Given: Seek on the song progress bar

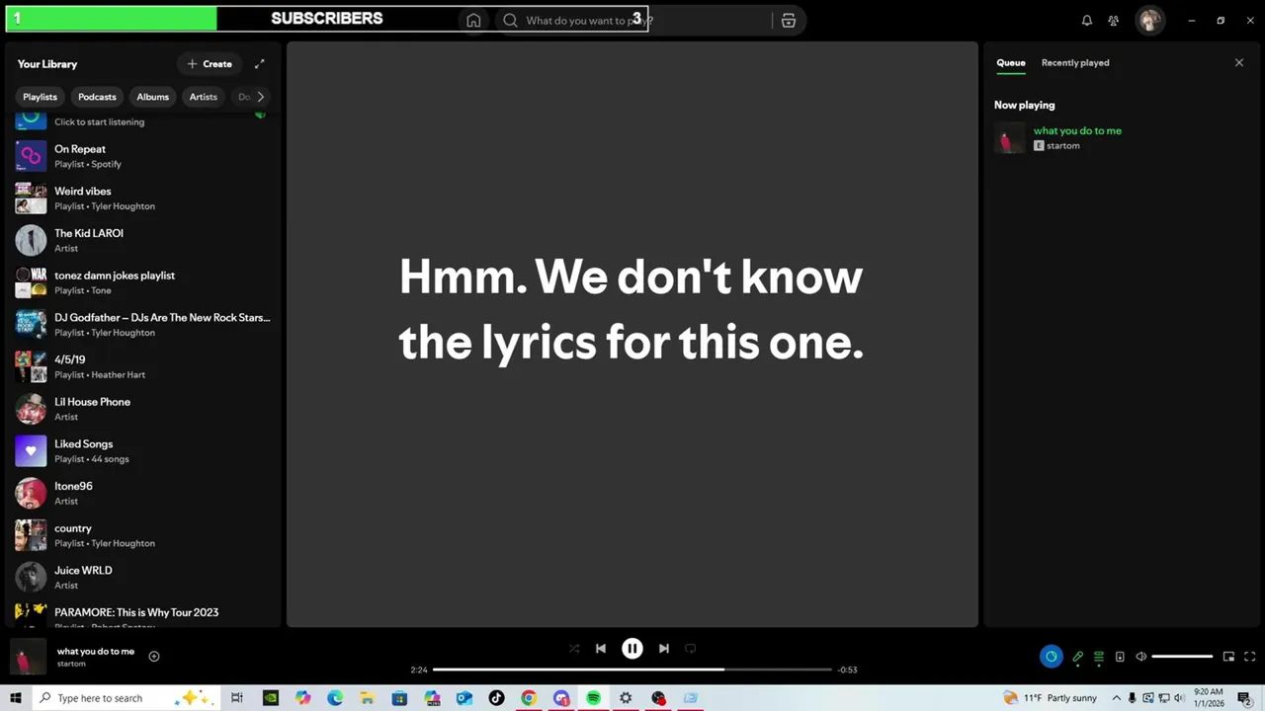Looking at the screenshot, I should (x=632, y=670).
